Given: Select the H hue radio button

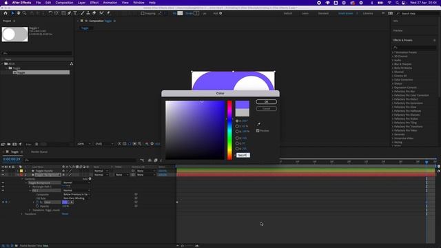Looking at the screenshot, I should [237, 121].
